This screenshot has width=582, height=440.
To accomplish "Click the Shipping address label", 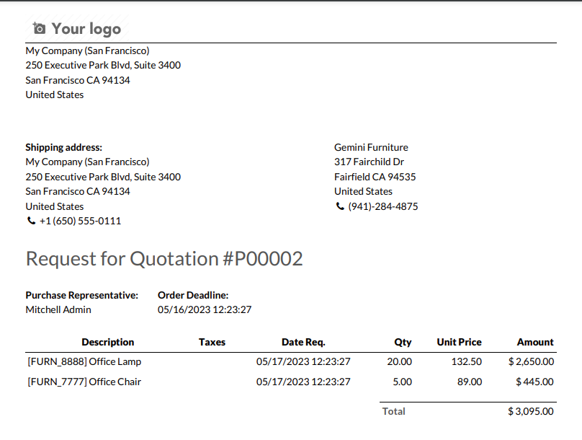I will [x=63, y=147].
